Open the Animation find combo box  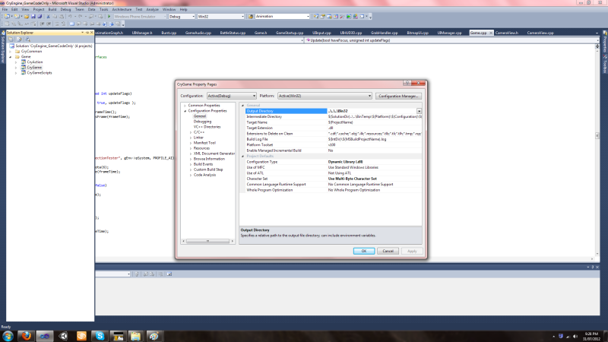282,16
